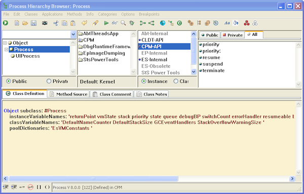
Task: Show the Private methods tab
Action: click(233, 35)
